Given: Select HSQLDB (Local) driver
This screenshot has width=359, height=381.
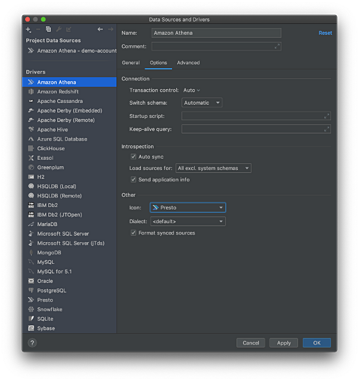Looking at the screenshot, I should point(69,187).
